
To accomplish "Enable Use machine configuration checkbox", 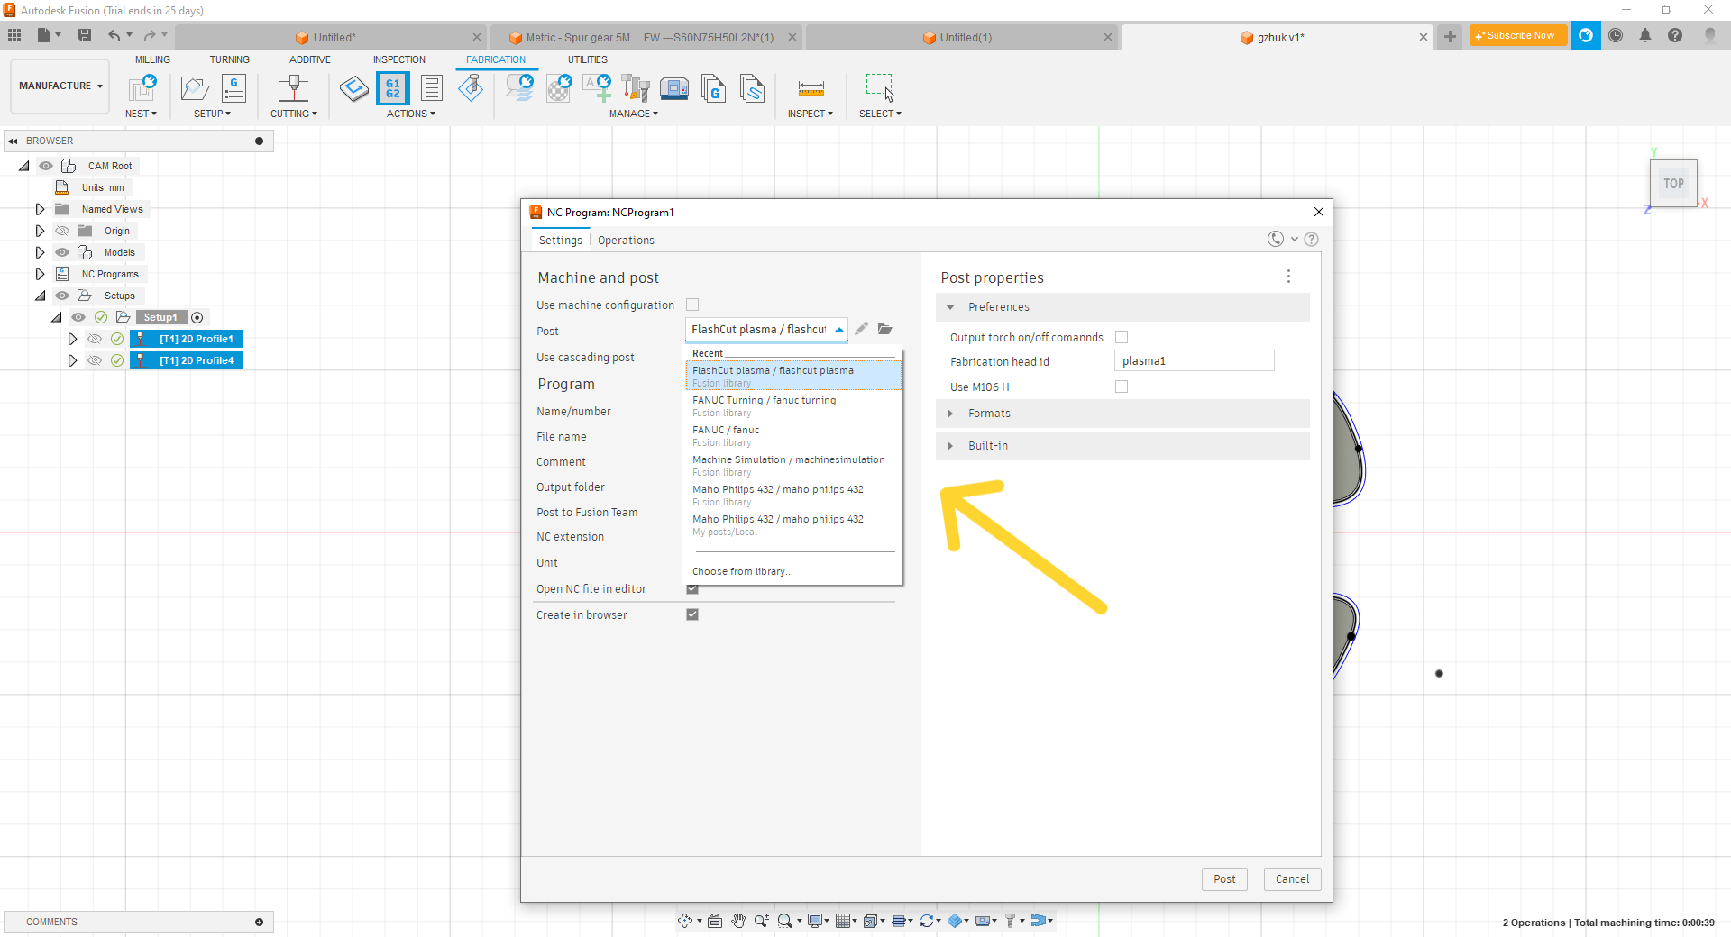I will point(692,305).
